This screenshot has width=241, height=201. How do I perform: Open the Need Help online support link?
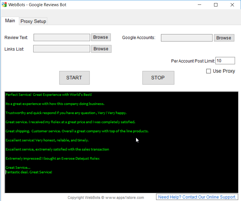pyautogui.click(x=197, y=197)
